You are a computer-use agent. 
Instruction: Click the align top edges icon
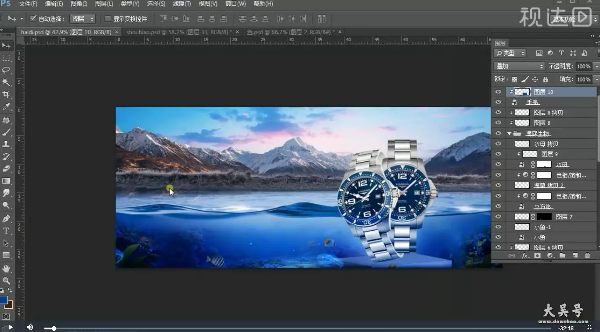tap(163, 19)
